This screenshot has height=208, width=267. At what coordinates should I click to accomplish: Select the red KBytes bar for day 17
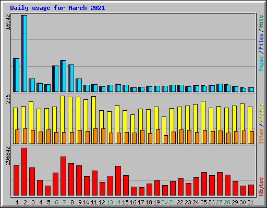click(141, 191)
